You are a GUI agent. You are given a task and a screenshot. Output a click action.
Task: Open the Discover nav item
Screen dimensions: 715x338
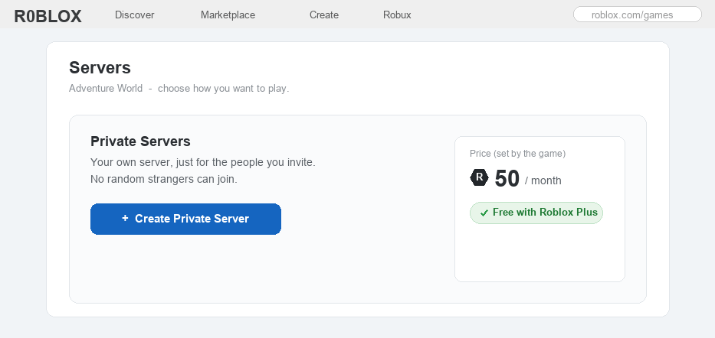[x=135, y=15]
